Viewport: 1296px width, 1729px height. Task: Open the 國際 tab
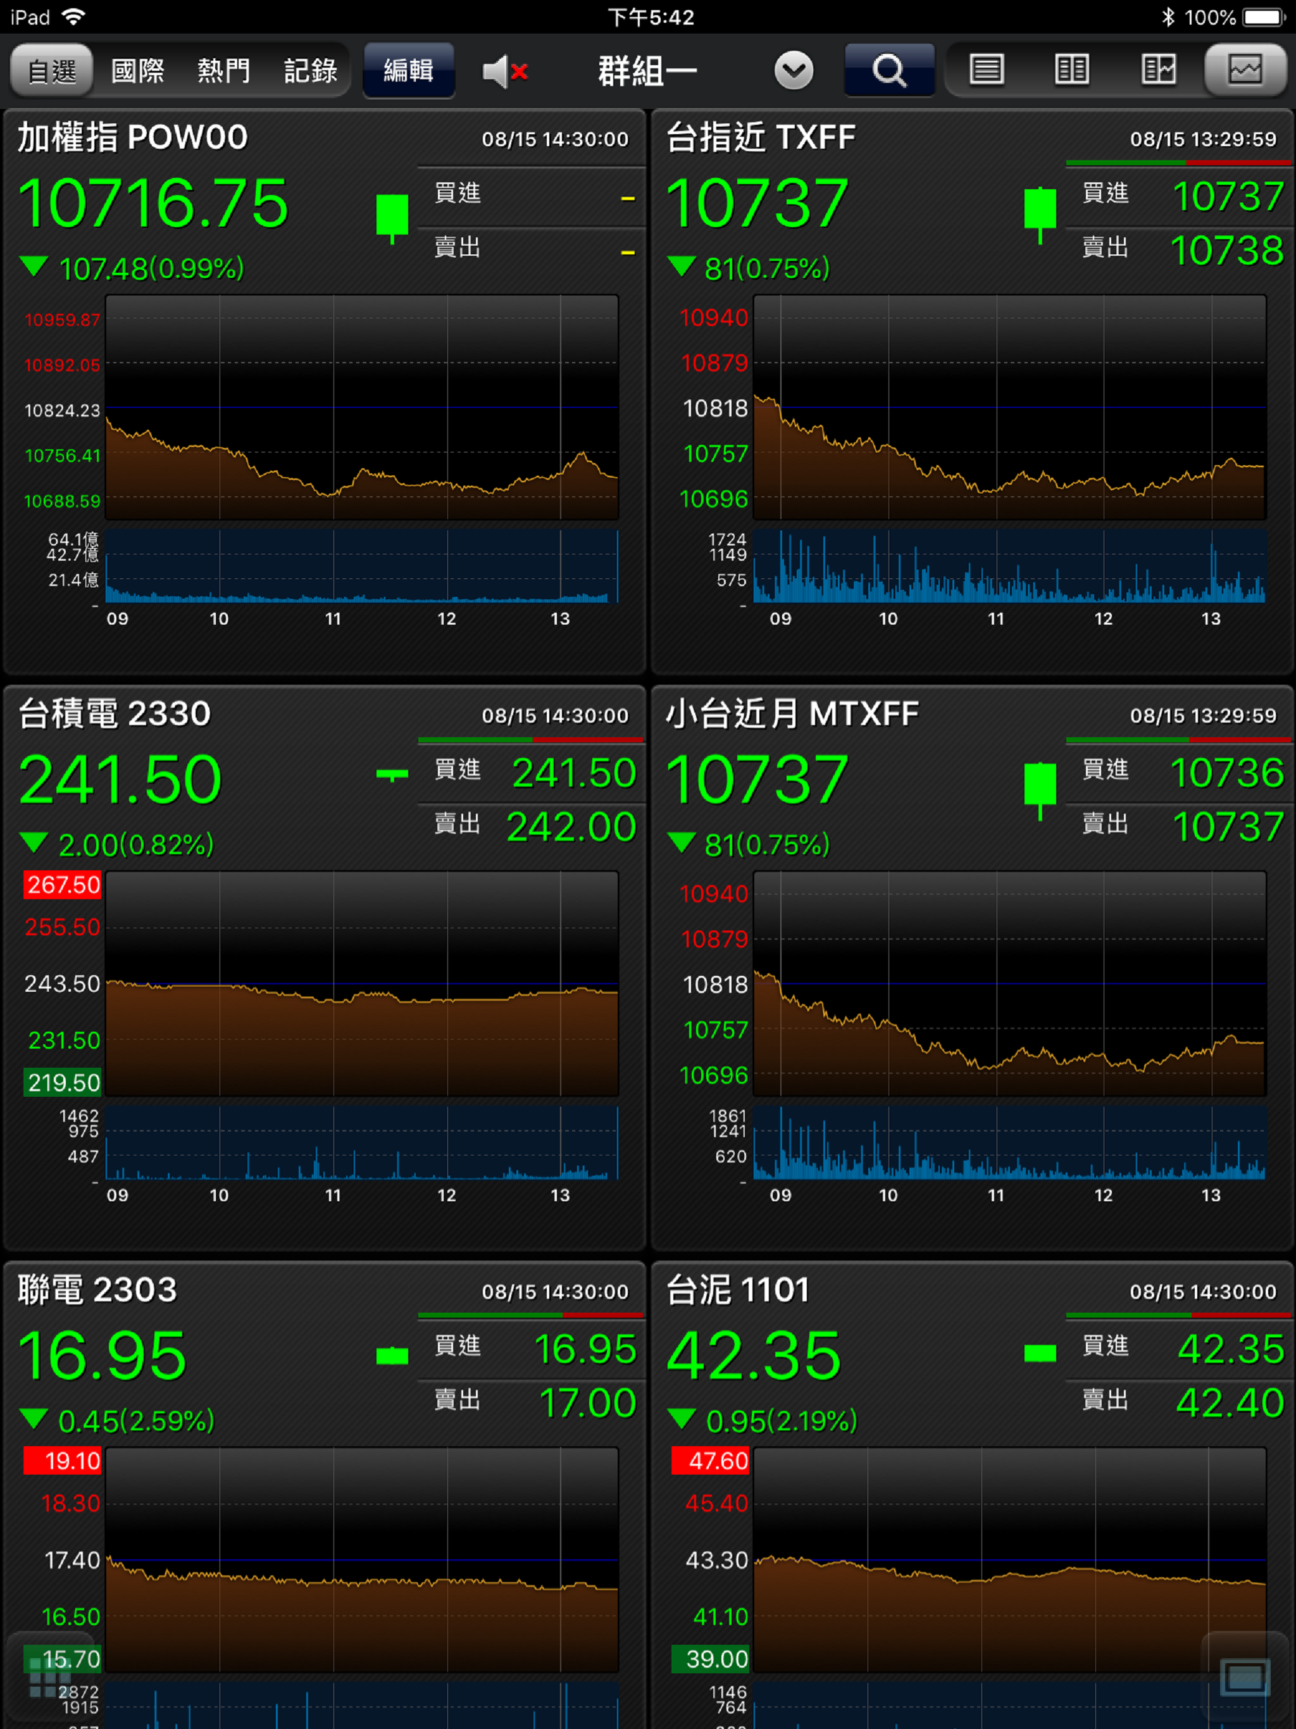[137, 70]
